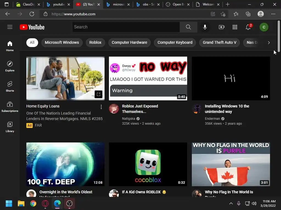Open the YouTube hamburger guide menu

click(10, 27)
